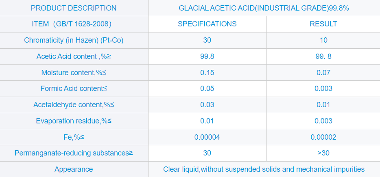The image size is (380, 177).
Task: Click the Clear liquid appearance description
Action: [x=264, y=169]
